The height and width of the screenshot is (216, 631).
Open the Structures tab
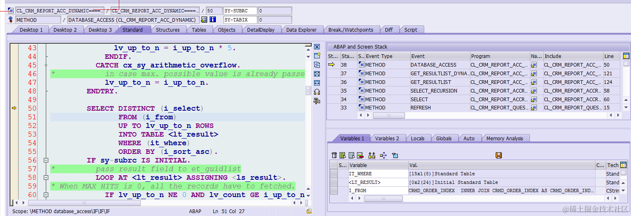pos(168,30)
